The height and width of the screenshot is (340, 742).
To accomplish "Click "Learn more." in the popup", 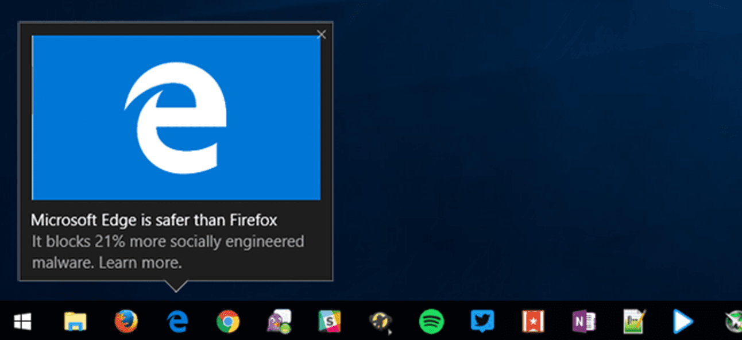I will click(x=140, y=263).
